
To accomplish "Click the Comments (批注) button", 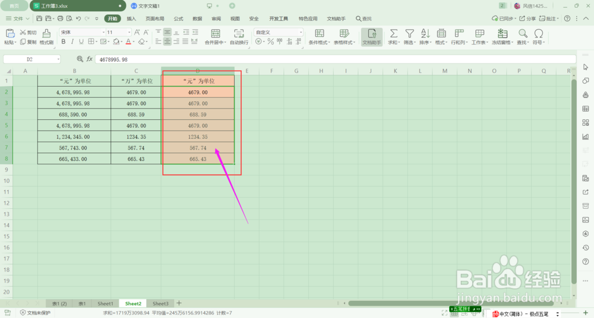I will click(549, 18).
